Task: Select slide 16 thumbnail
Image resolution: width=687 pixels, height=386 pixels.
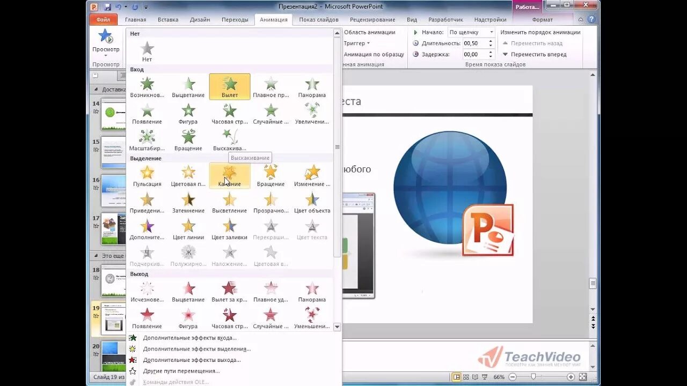Action: 113,191
